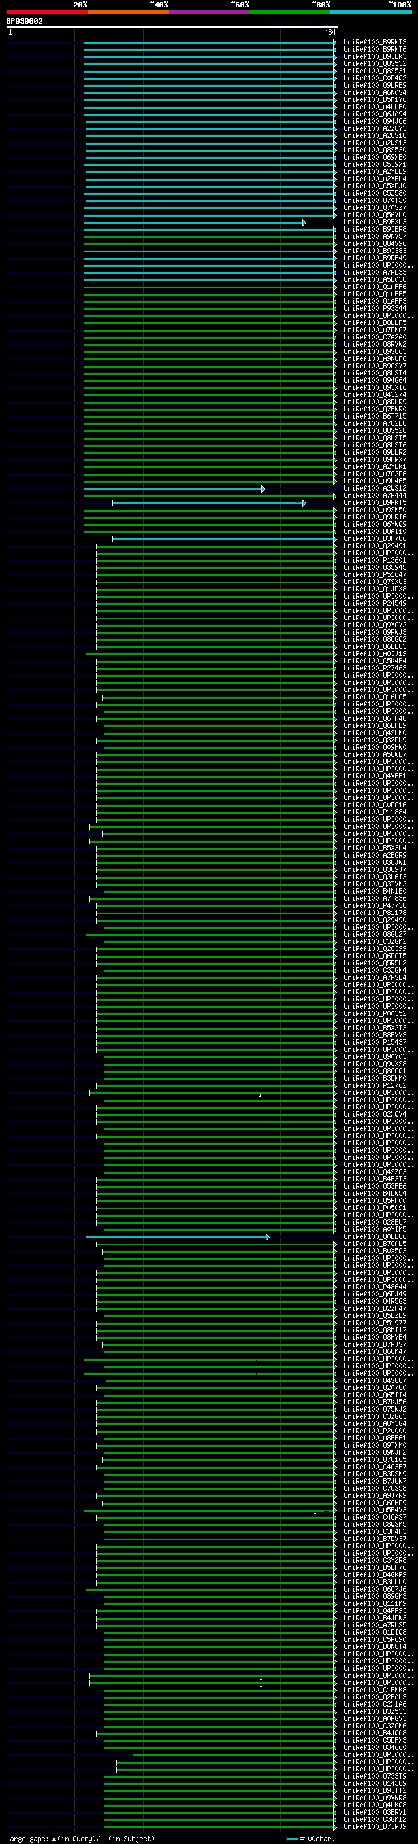This screenshot has width=418, height=1844.
Task: Click the cyan alignment bar for UniRef100_Q0DB86
Action: coord(177,1237)
